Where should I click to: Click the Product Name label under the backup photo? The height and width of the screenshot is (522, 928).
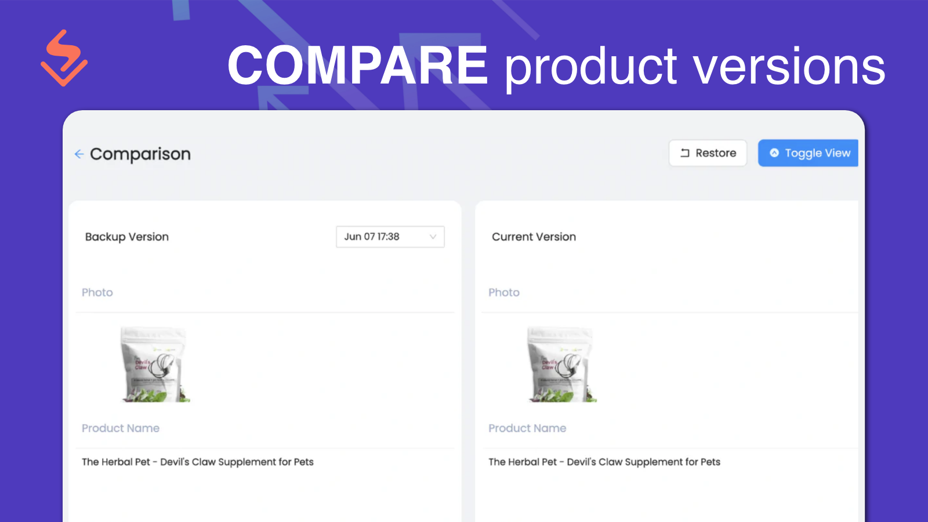click(x=121, y=428)
